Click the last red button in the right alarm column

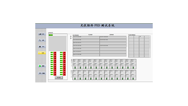(x=64, y=74)
